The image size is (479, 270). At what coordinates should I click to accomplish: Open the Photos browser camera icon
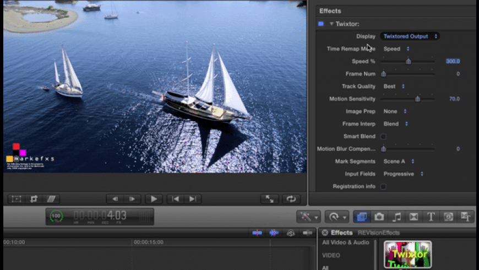coord(379,217)
